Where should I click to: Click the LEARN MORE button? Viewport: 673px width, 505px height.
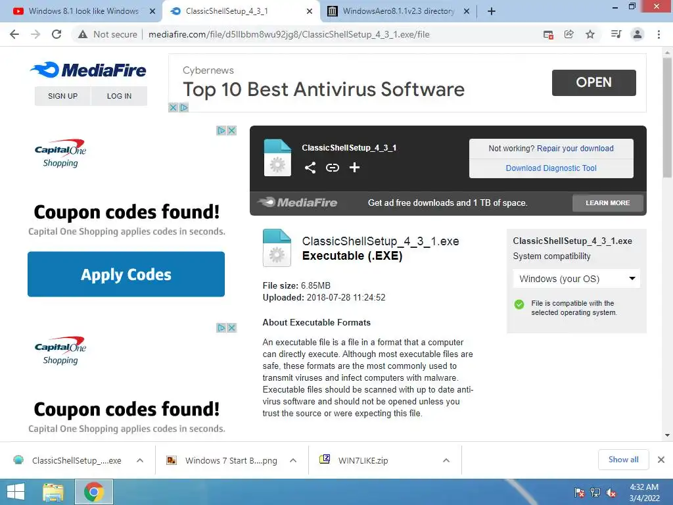point(608,203)
